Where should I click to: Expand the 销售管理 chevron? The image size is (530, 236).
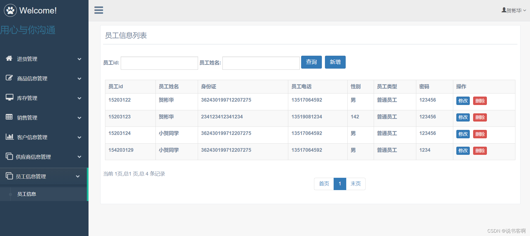pos(80,118)
